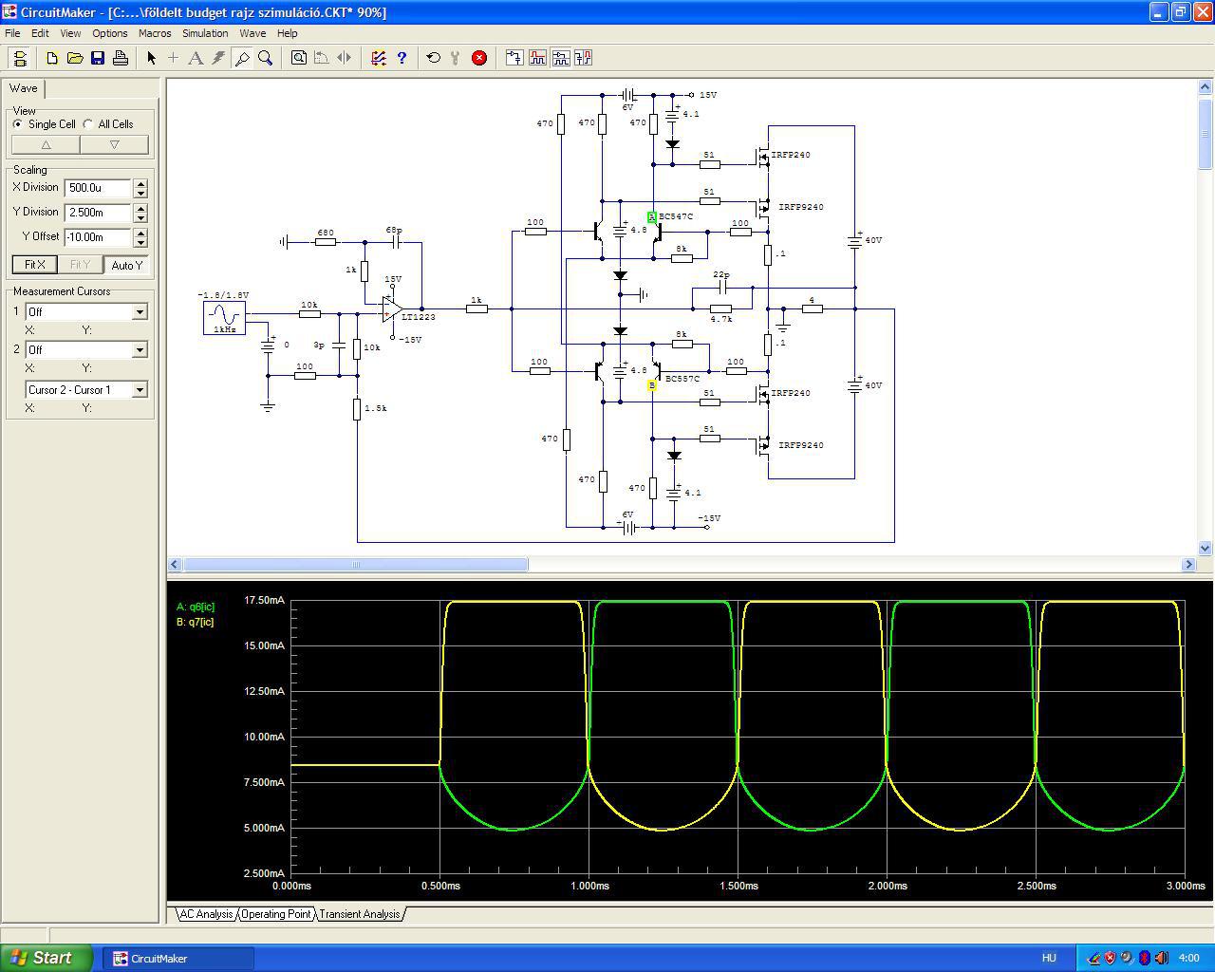This screenshot has width=1215, height=972.
Task: Select the Zoom magnifier tool
Action: 266,58
